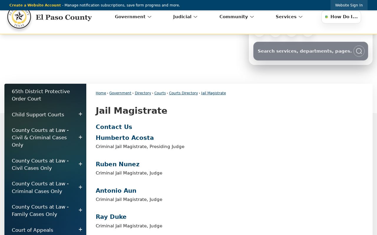Open County Courts at Law - Civil Cases Only link
The height and width of the screenshot is (235, 377).
[40, 164]
